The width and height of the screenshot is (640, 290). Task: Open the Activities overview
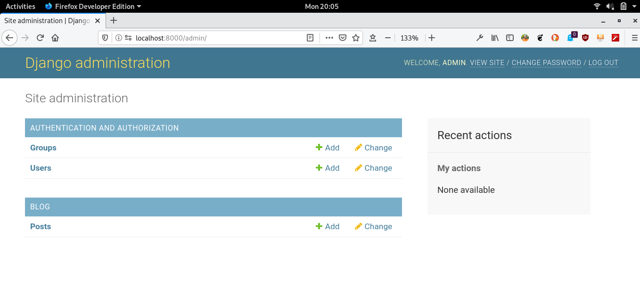(20, 6)
